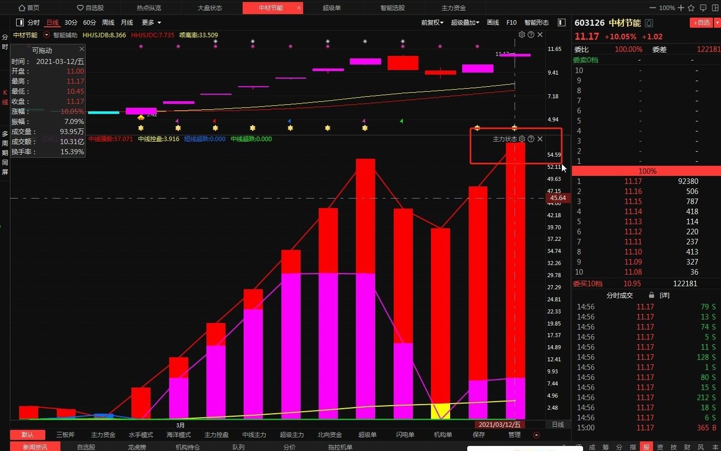Click the 45.64 price level marker
Viewport: 721px width, 451px height.
[x=558, y=198]
